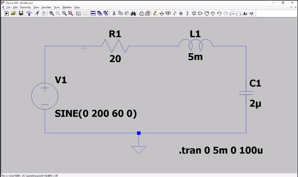Image resolution: width=298 pixels, height=177 pixels.
Task: Open the Simulate menu
Action: coord(46,7)
